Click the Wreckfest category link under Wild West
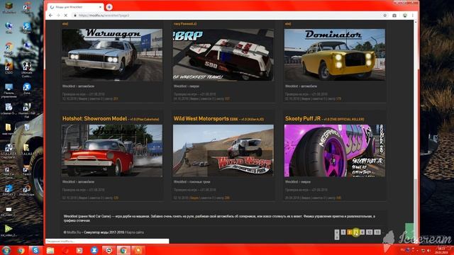Image resolution: width=454 pixels, height=255 pixels. click(179, 182)
